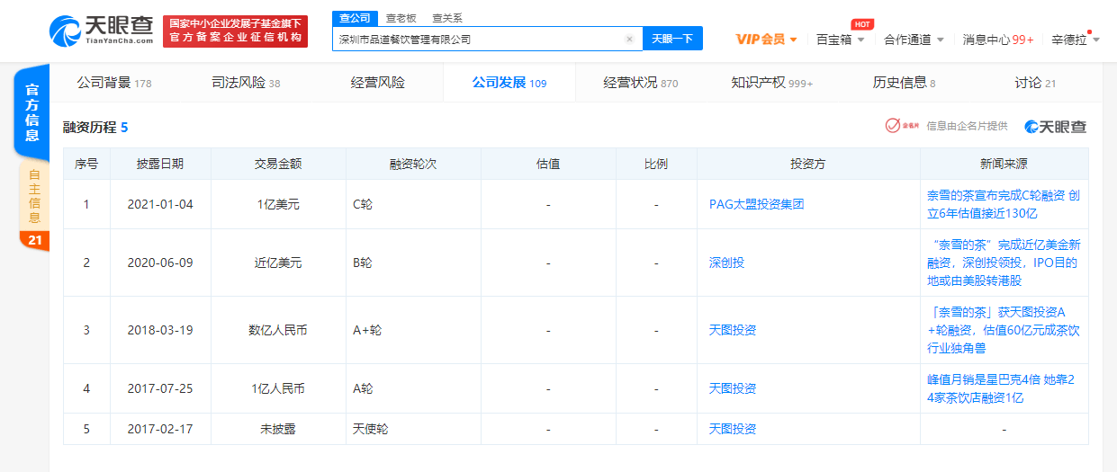The height and width of the screenshot is (472, 1117).
Task: Click the 天眼查 logo beside data source note
Action: click(1056, 126)
